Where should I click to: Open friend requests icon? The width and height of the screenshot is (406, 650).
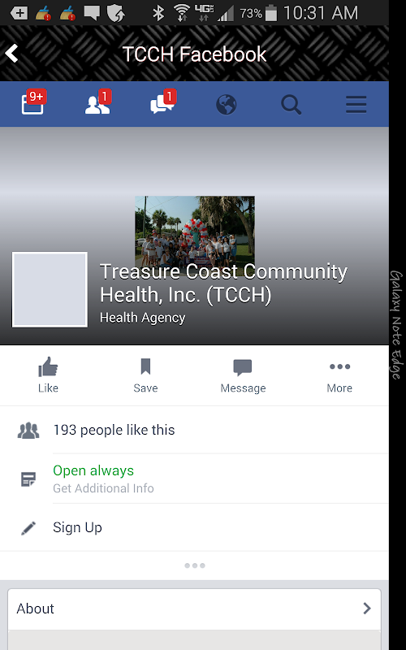98,102
